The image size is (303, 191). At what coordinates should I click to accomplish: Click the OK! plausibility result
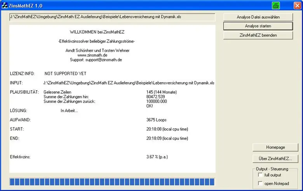(x=150, y=106)
